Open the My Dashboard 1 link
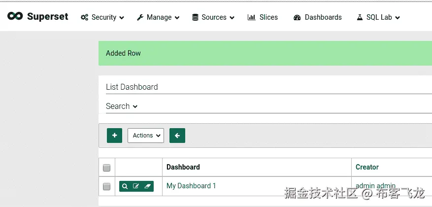432x207 pixels. 191,186
